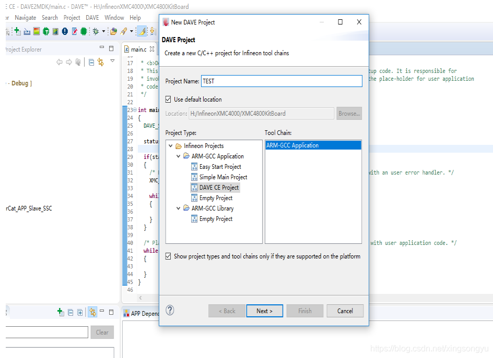493x358 pixels.
Task: Switch to the main.c editor tab
Action: coord(139,50)
